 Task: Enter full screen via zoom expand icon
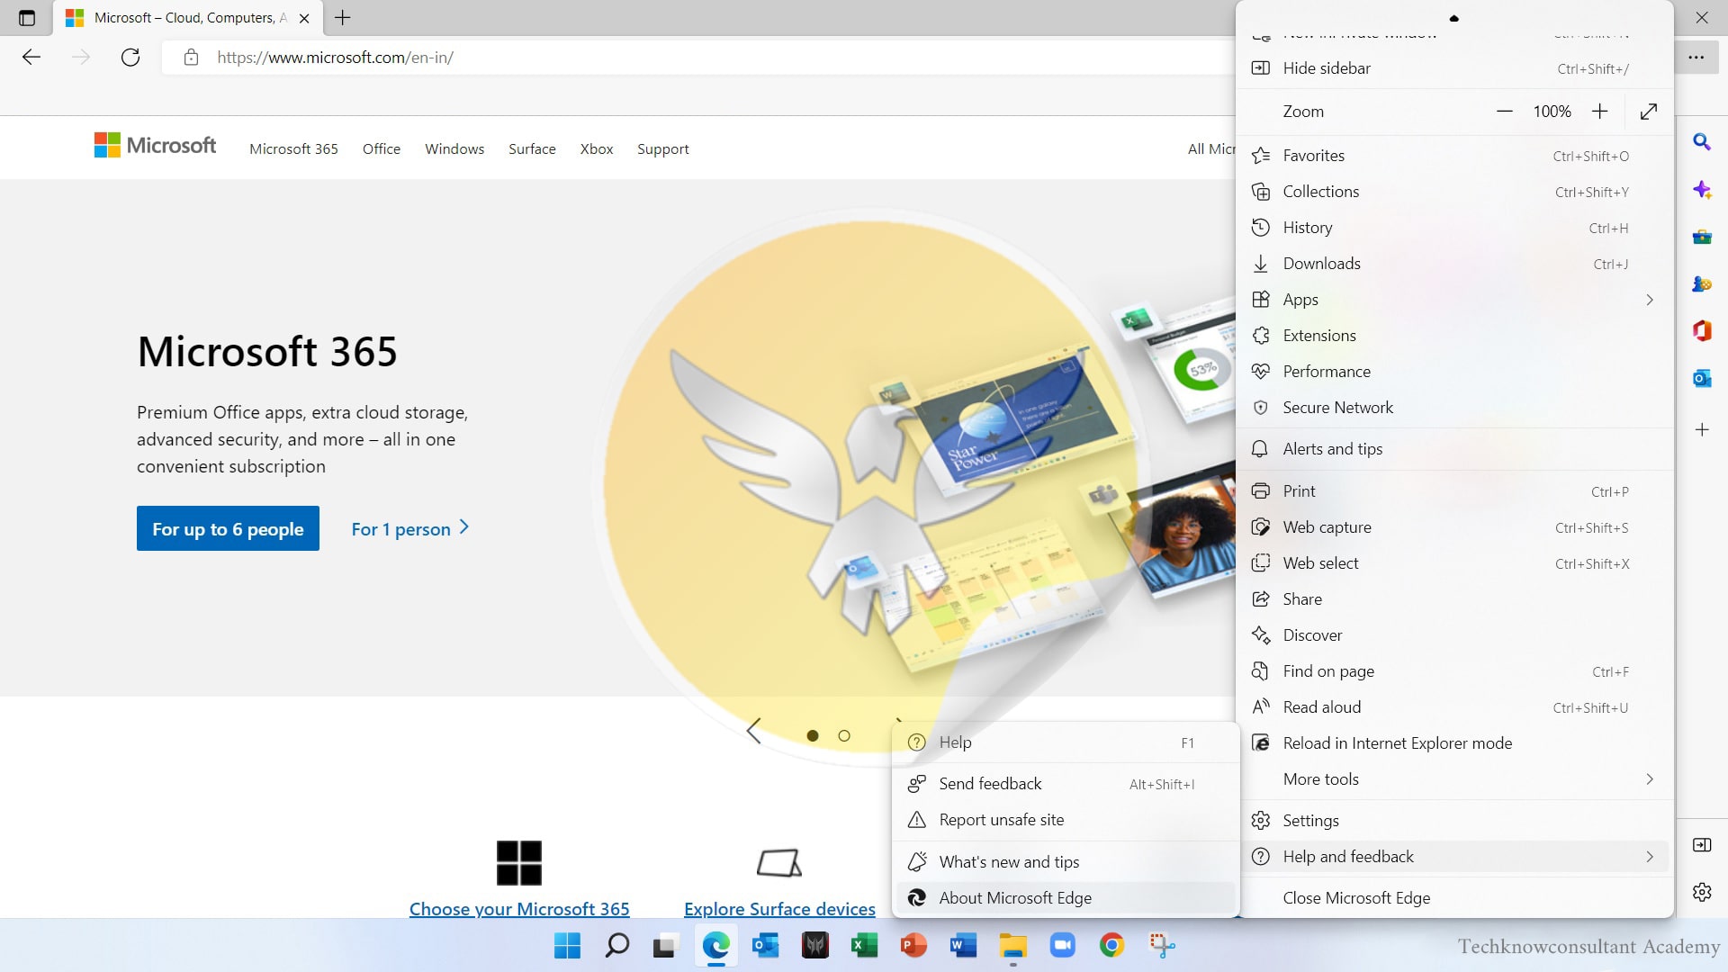coord(1648,112)
